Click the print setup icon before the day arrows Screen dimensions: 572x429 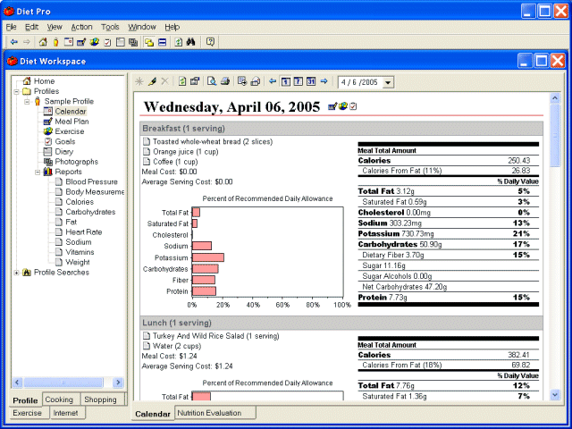(x=256, y=81)
